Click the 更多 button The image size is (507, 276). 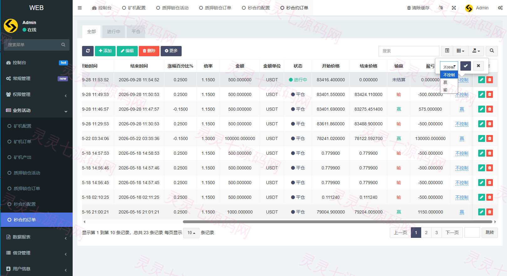pos(171,51)
